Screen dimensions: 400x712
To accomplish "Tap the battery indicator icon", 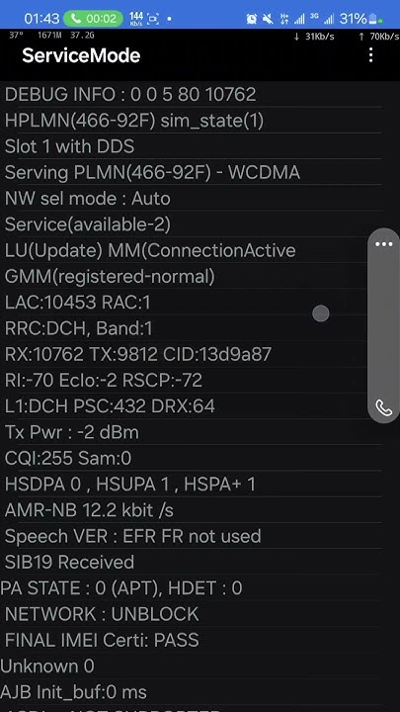I will (374, 19).
